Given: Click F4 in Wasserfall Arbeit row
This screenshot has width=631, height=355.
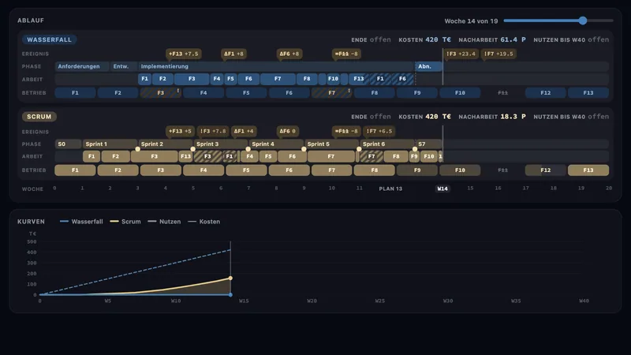Looking at the screenshot, I should pos(217,79).
